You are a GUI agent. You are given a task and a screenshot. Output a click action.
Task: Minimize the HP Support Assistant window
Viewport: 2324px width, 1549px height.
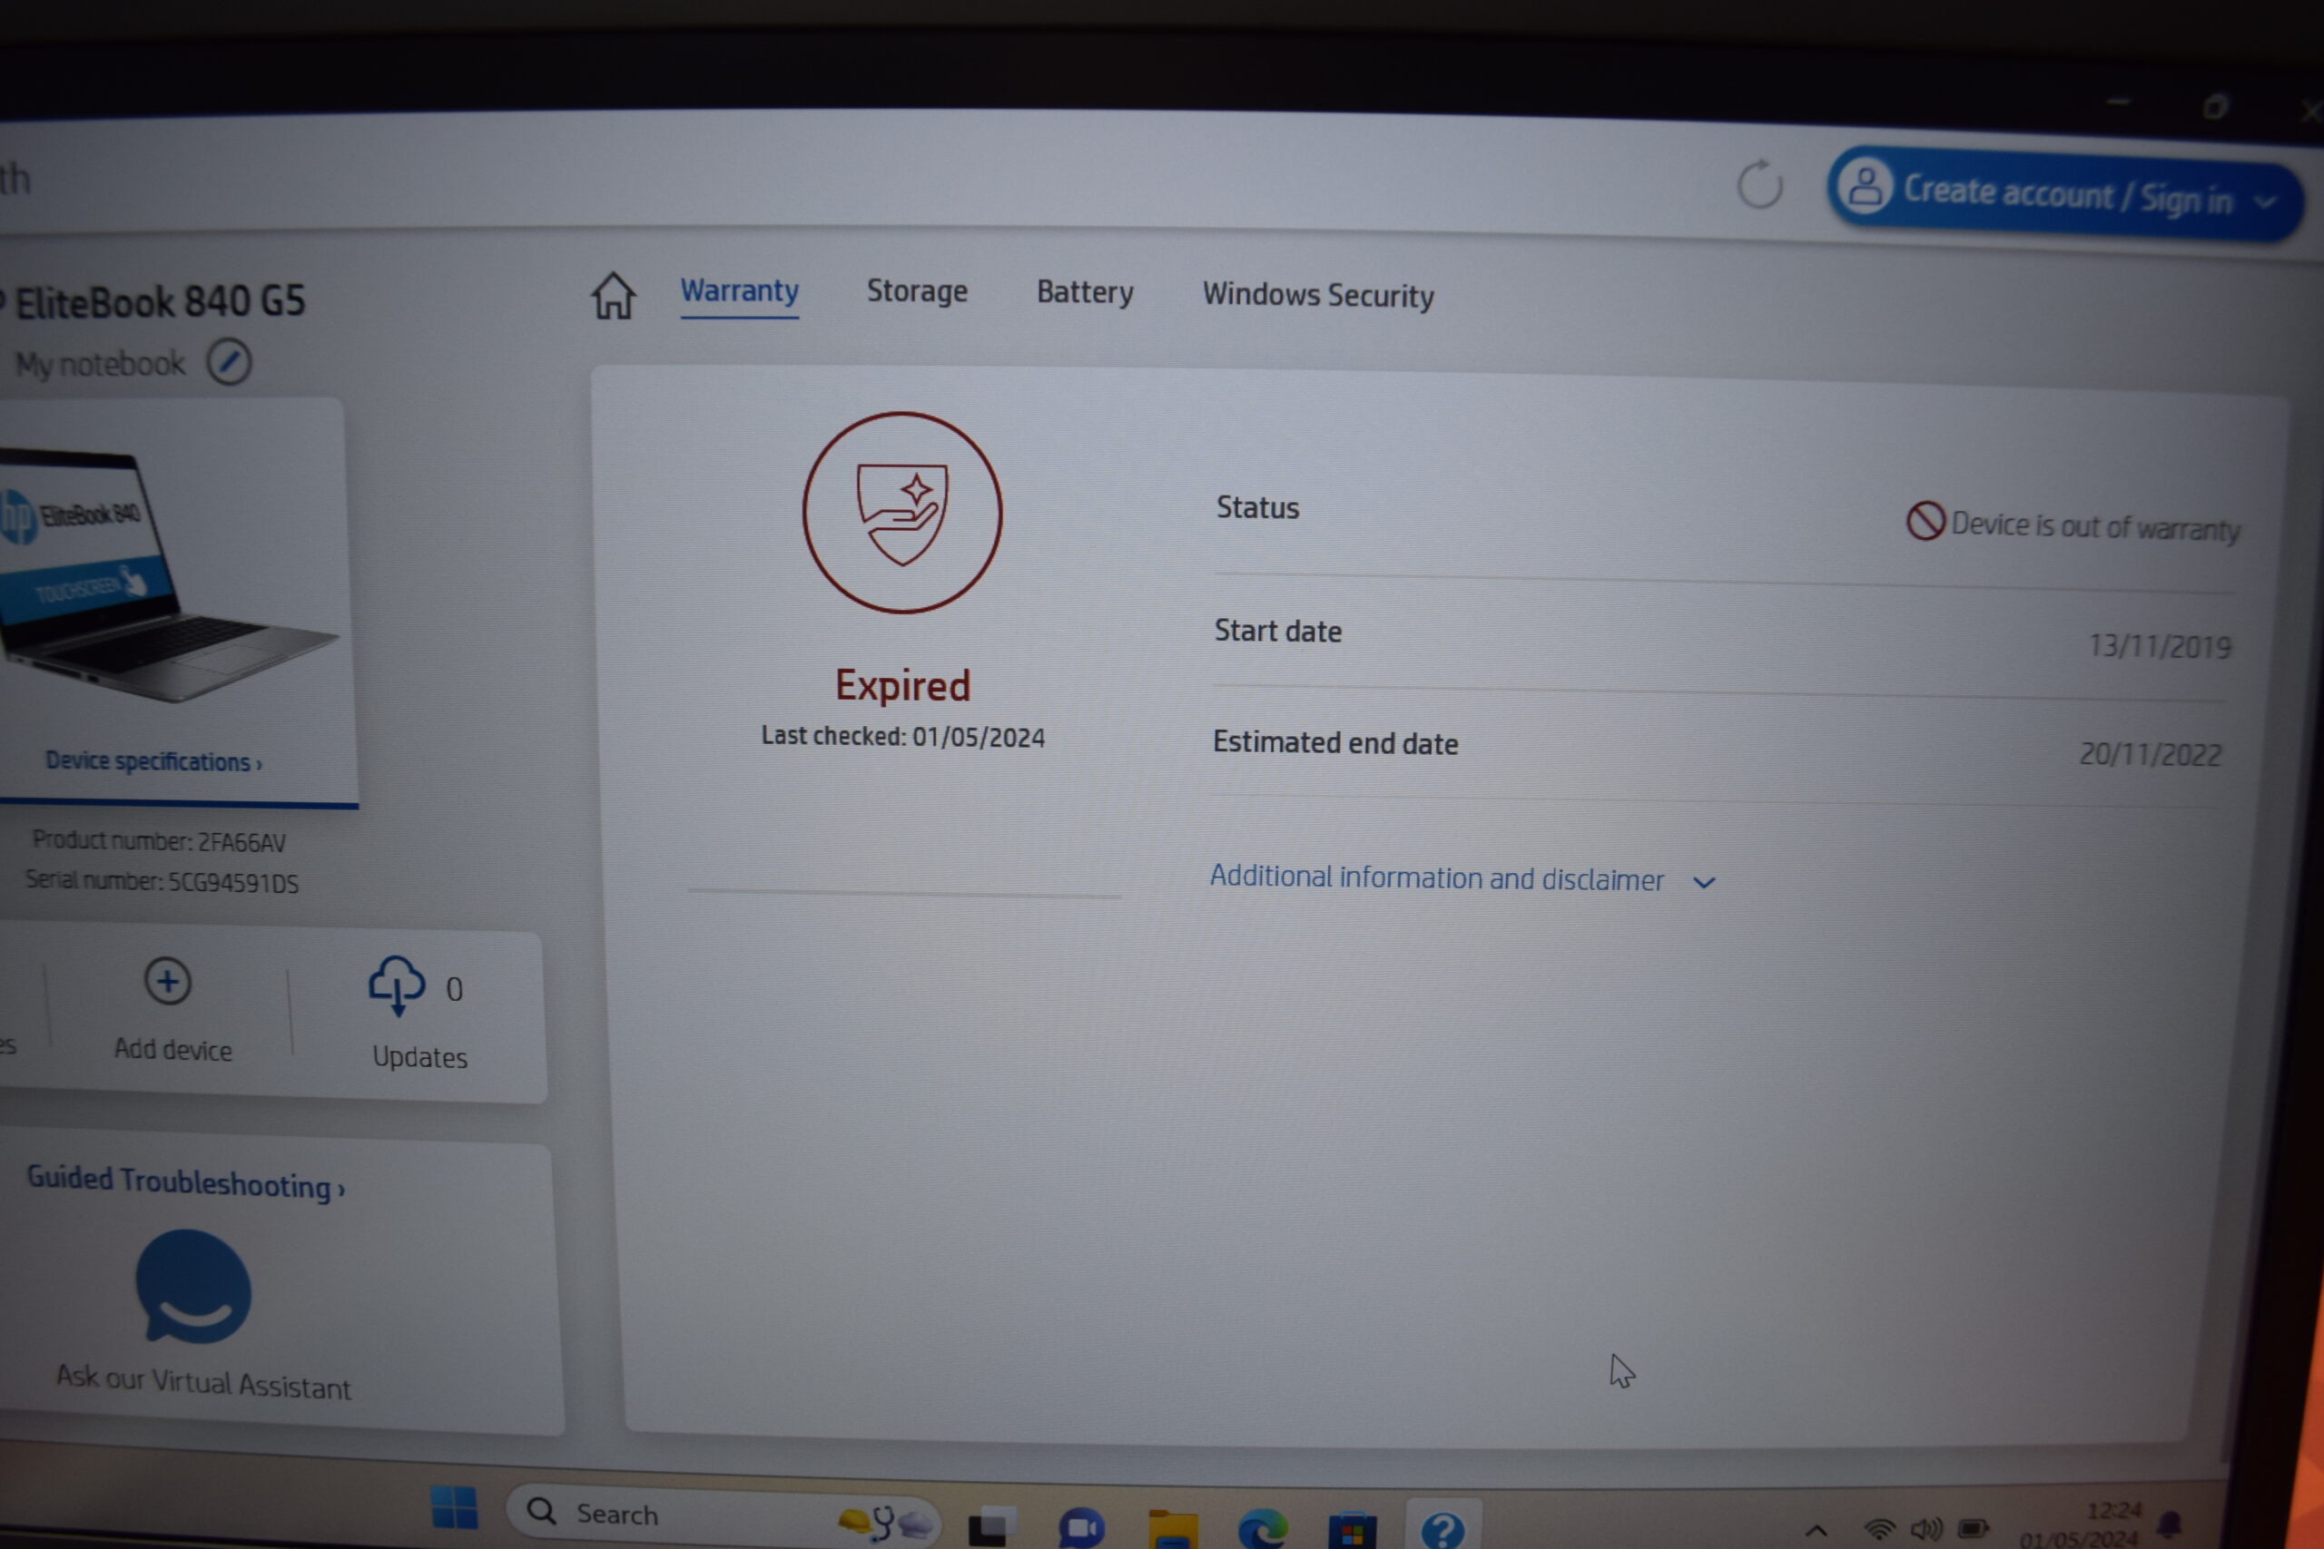(x=2118, y=102)
